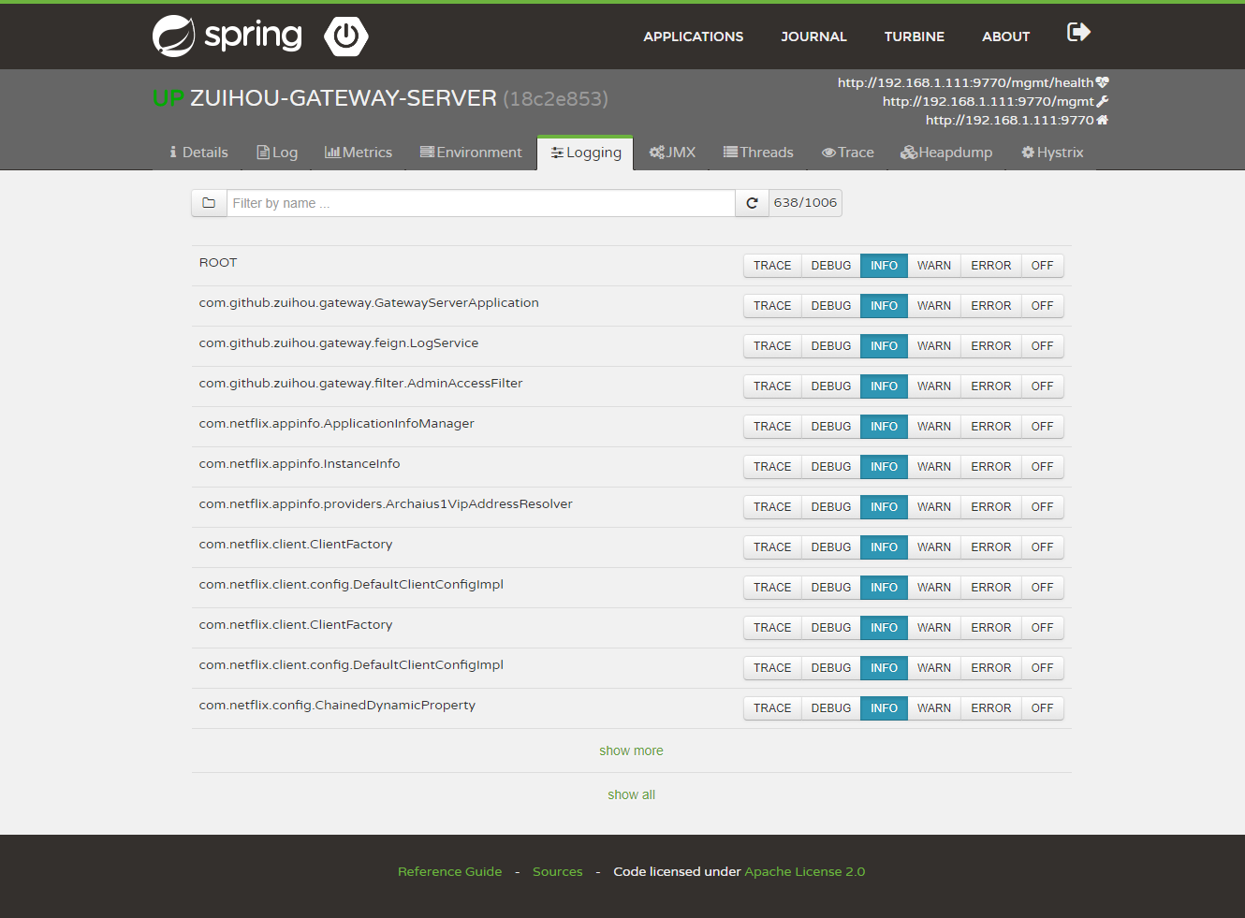
Task: Click the Spring logo in header
Action: click(227, 36)
